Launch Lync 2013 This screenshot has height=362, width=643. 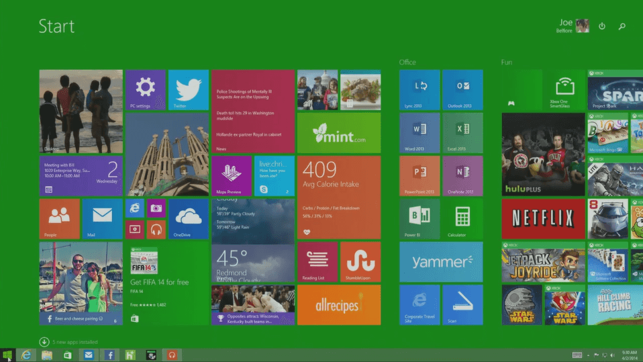[x=419, y=90]
